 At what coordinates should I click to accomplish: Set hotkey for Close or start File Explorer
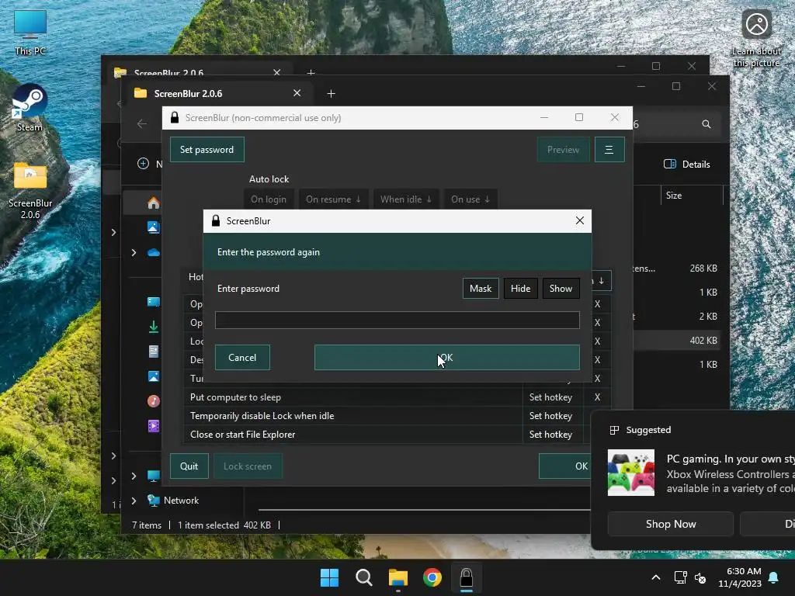[x=550, y=435]
